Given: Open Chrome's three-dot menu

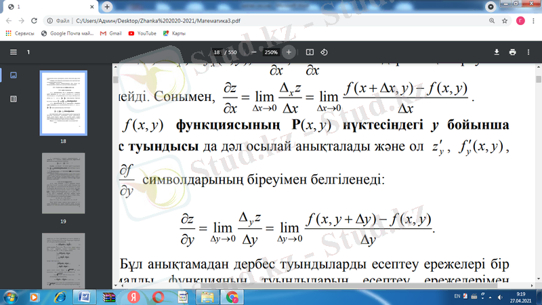Looking at the screenshot, I should 532,20.
